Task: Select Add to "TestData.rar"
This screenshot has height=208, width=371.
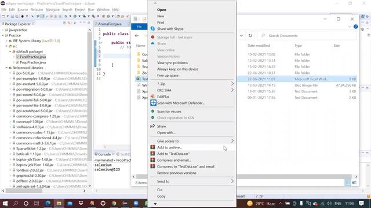Action: 173,154
